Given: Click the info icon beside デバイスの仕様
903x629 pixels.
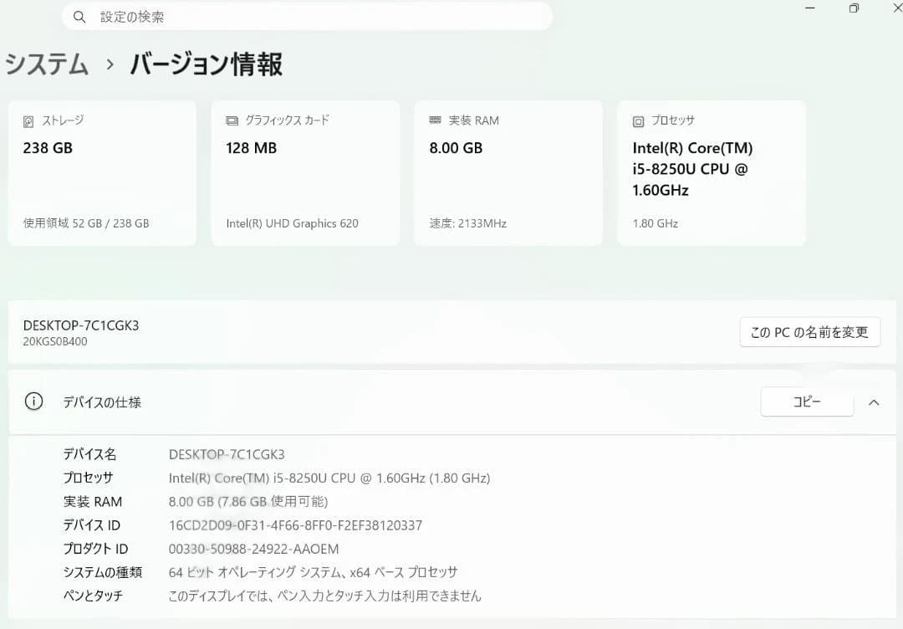Looking at the screenshot, I should pyautogui.click(x=33, y=401).
